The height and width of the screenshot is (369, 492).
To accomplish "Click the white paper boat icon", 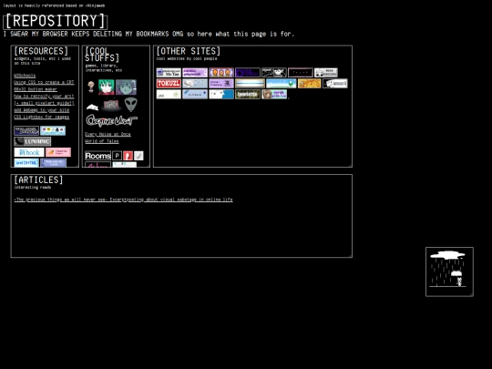I will pos(92,108).
